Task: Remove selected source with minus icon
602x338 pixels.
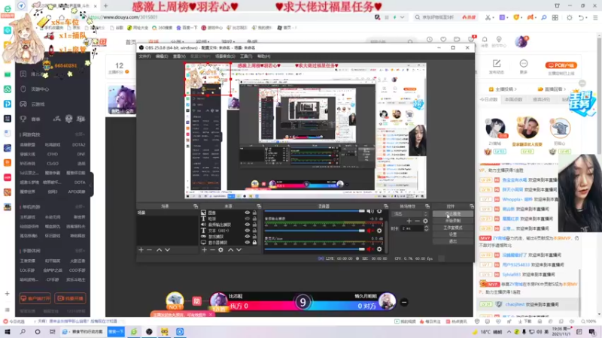Action: pyautogui.click(x=212, y=250)
